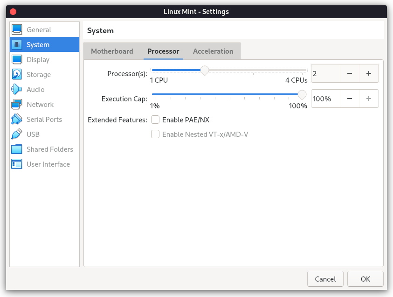This screenshot has width=393, height=297.
Task: Increase processor count with plus button
Action: click(369, 73)
